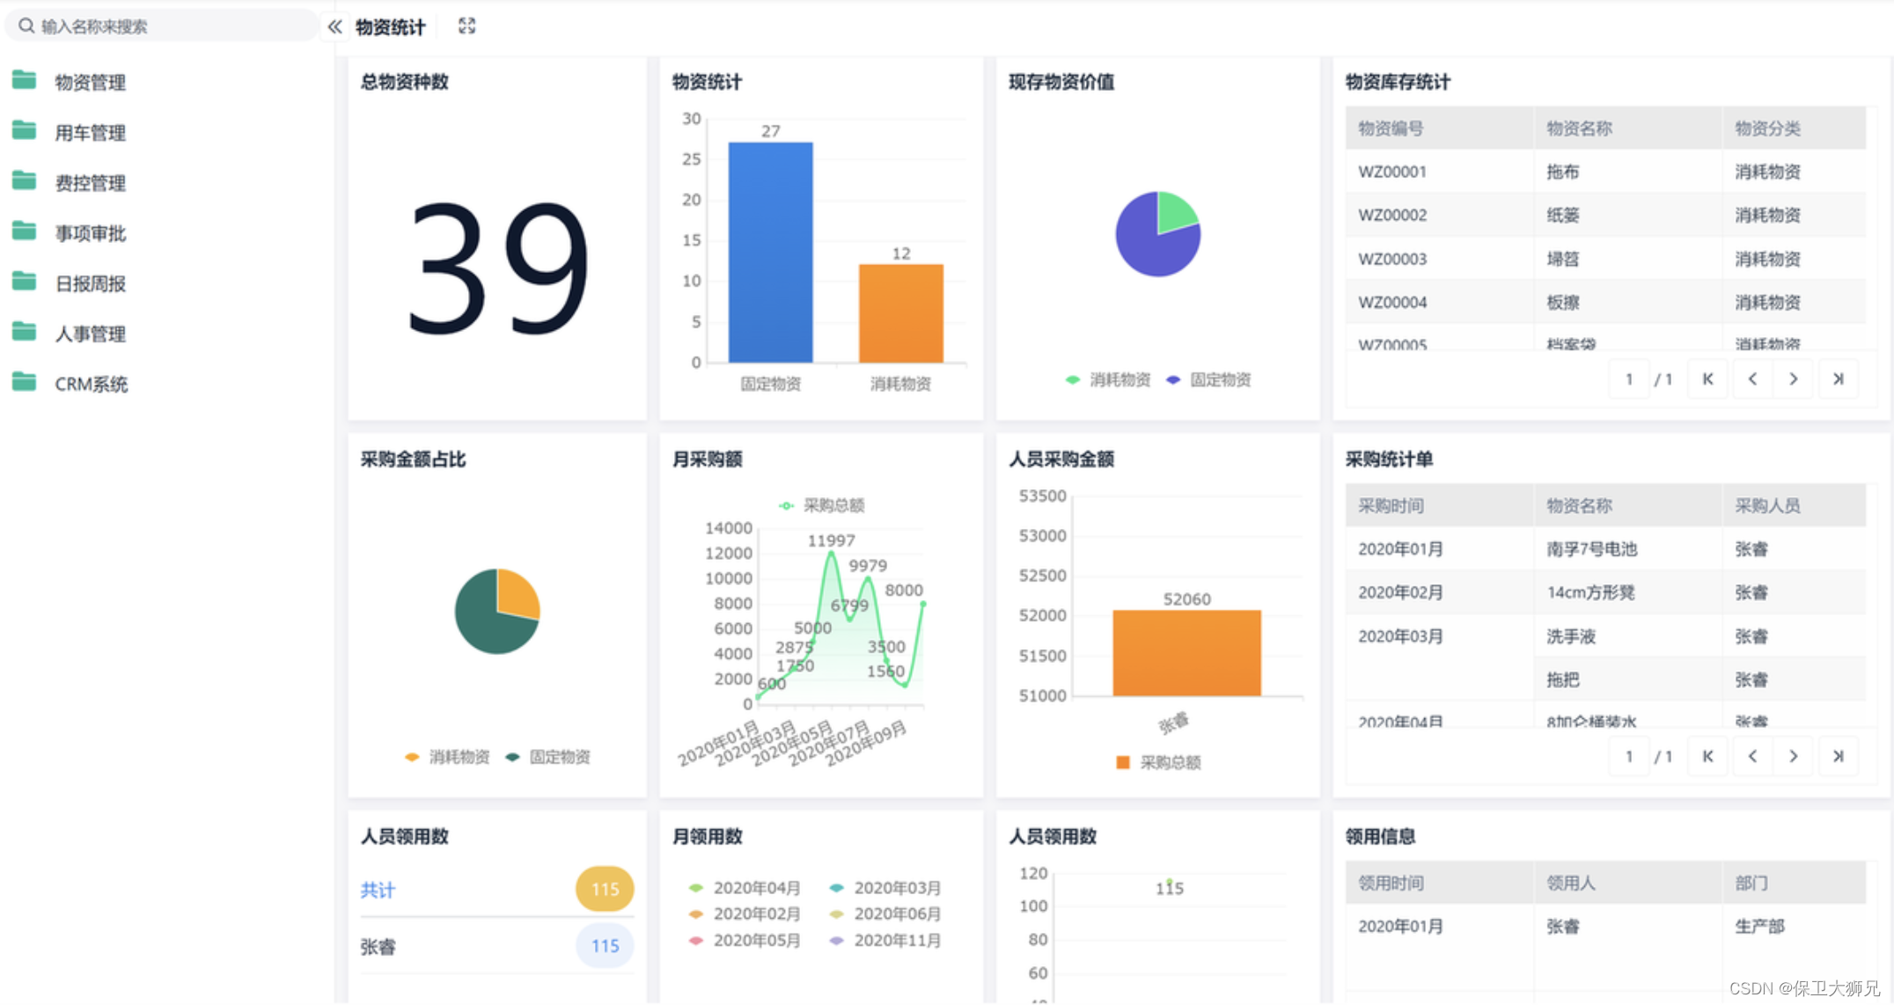1894x1005 pixels.
Task: Click the 物资编号 column header
Action: tap(1391, 128)
